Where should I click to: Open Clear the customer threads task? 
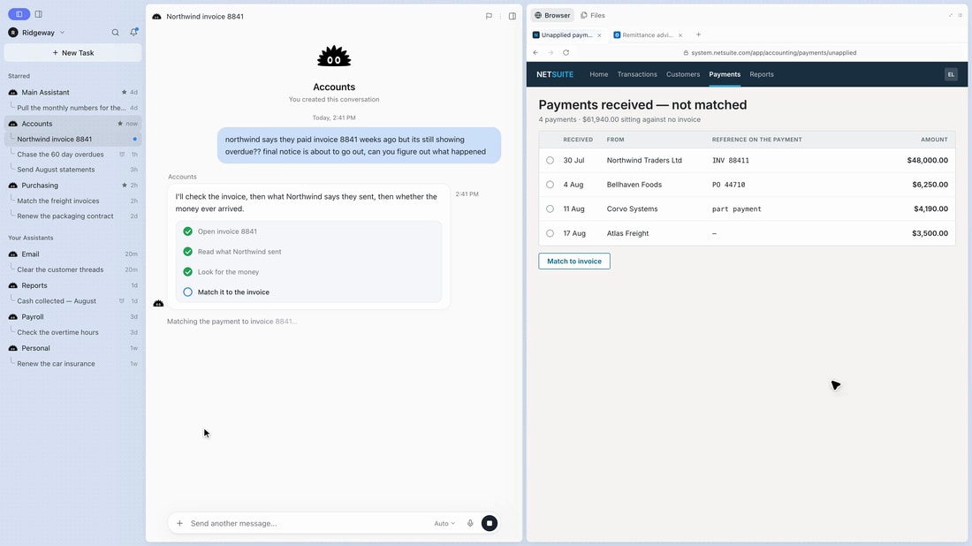(x=60, y=269)
